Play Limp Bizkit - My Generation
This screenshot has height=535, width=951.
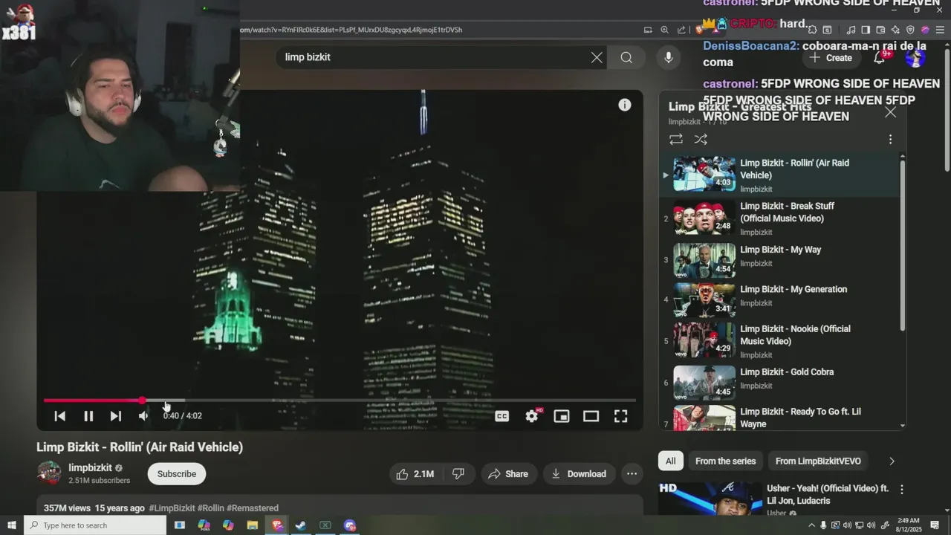tap(779, 299)
